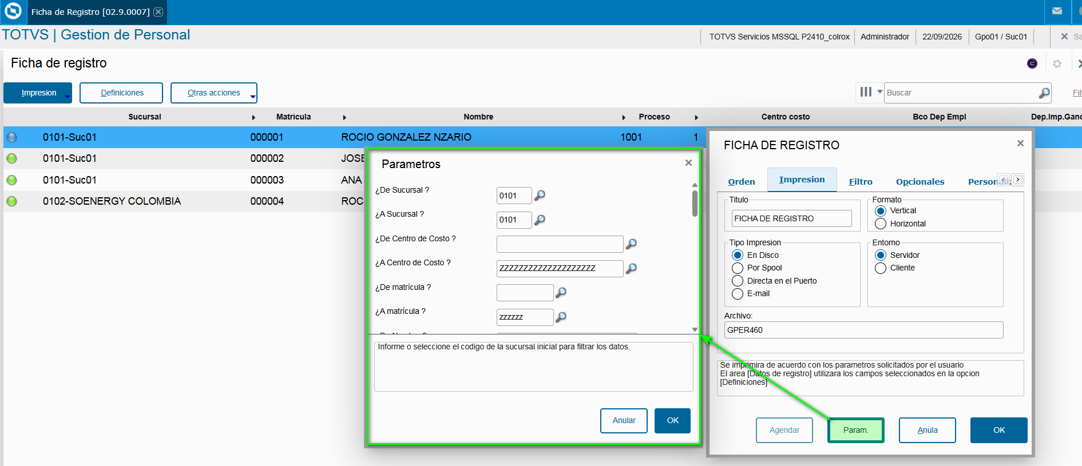Expand the Impresion button dropdown
This screenshot has width=1082, height=466.
click(x=68, y=97)
